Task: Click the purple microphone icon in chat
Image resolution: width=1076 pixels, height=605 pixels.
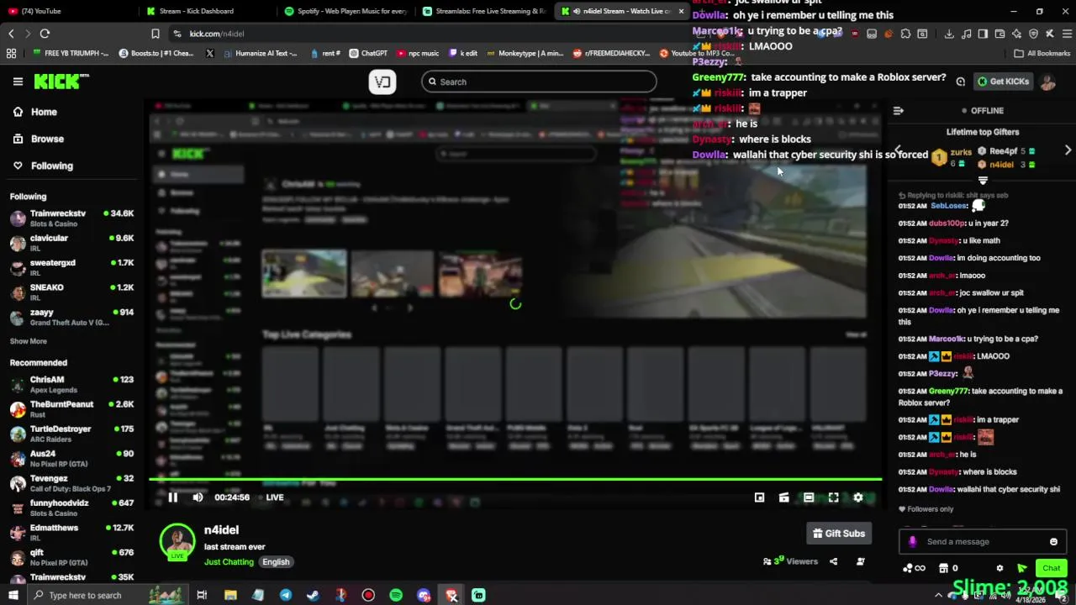Action: click(x=913, y=542)
